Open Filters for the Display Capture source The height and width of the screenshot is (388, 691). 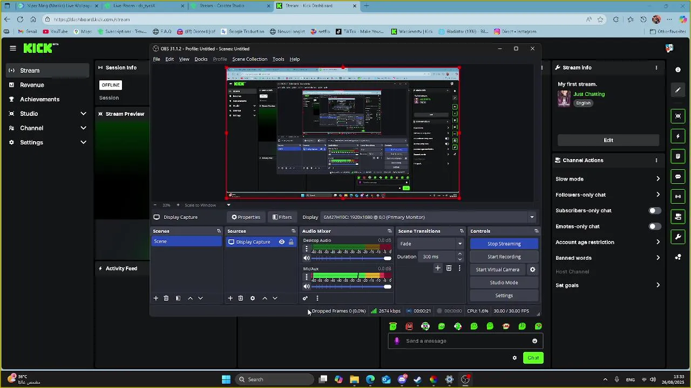(x=282, y=217)
